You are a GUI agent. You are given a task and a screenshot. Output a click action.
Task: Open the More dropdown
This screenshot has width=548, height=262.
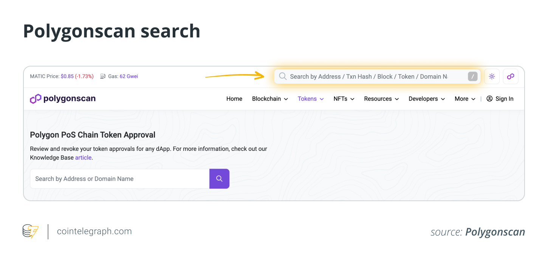pos(465,99)
